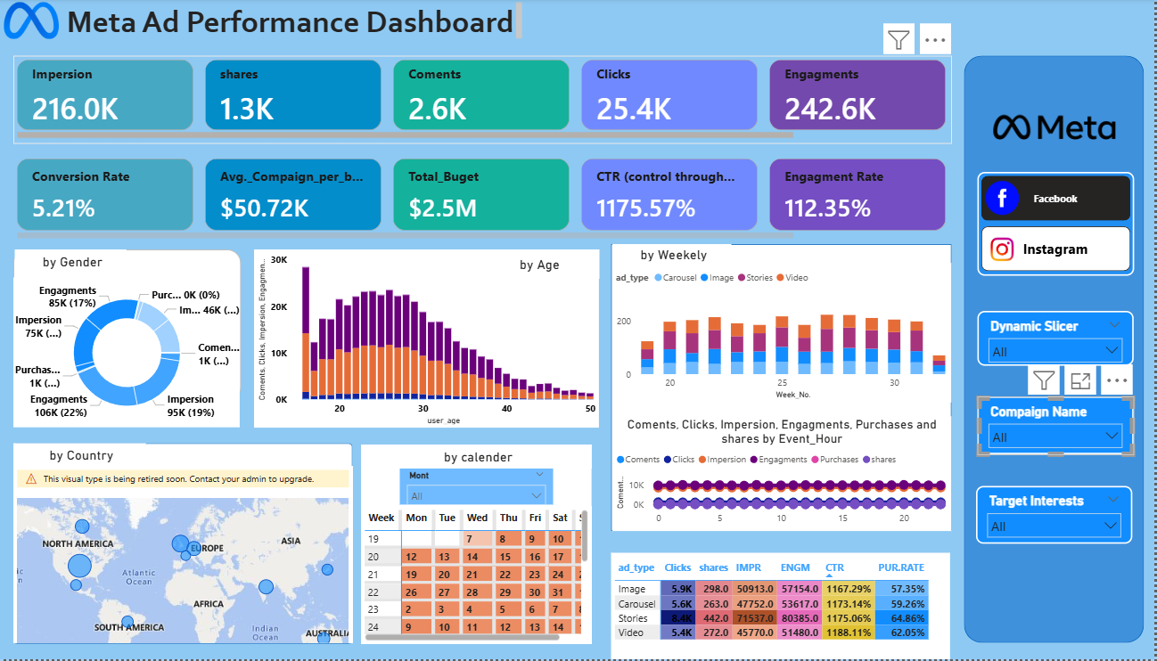This screenshot has height=661, width=1157.
Task: Click the Facebook logo icon
Action: point(1002,198)
